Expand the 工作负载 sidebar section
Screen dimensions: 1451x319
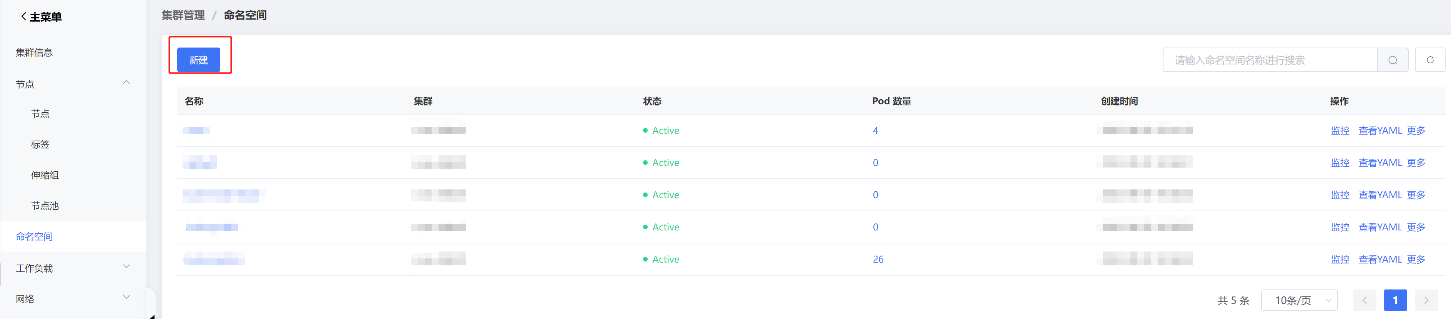(x=126, y=267)
